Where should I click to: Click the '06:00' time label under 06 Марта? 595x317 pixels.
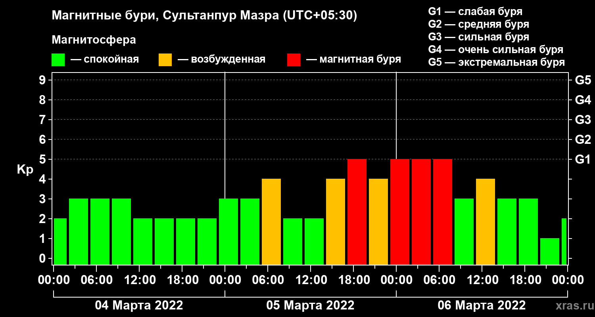pos(439,280)
